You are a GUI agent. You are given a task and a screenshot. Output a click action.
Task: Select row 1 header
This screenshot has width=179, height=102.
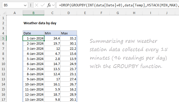click(x=3, y=18)
